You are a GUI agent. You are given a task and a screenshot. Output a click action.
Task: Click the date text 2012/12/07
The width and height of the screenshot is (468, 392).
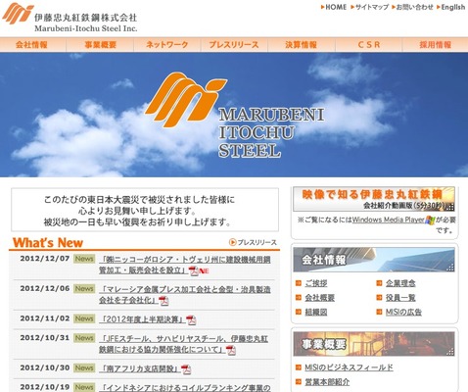click(x=45, y=259)
